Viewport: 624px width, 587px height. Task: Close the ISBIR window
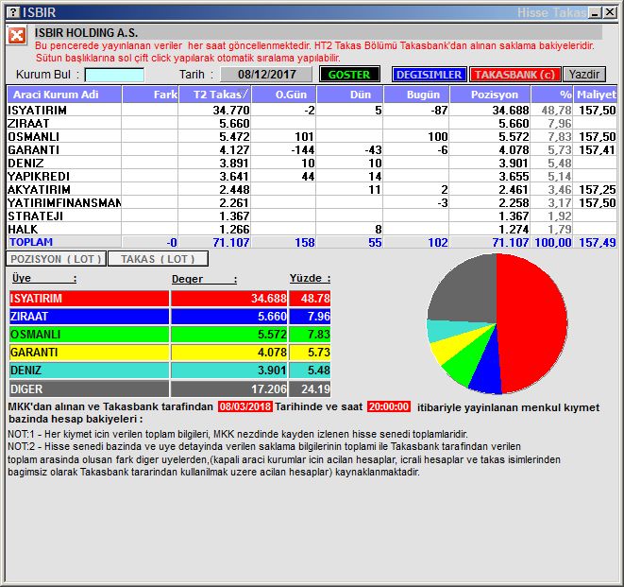coord(610,12)
